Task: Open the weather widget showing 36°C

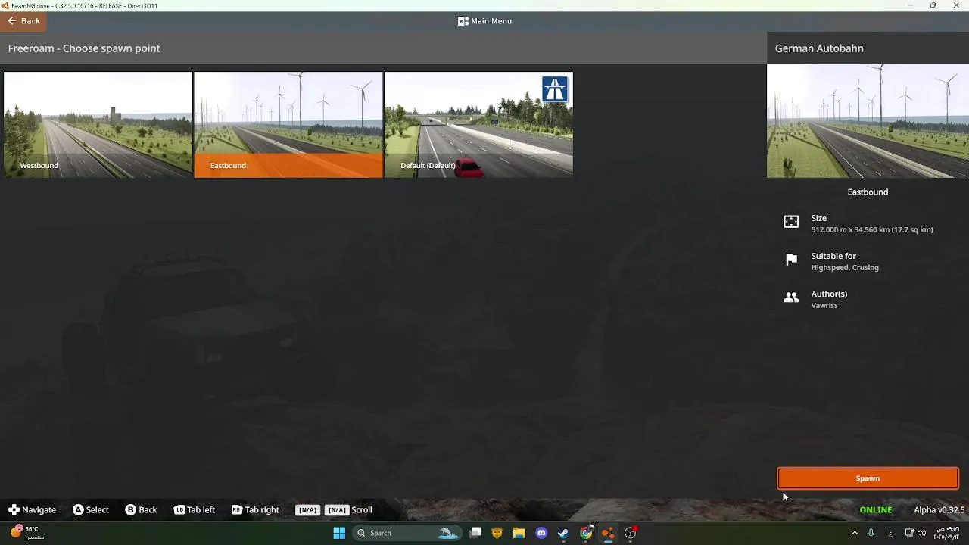Action: click(x=27, y=533)
